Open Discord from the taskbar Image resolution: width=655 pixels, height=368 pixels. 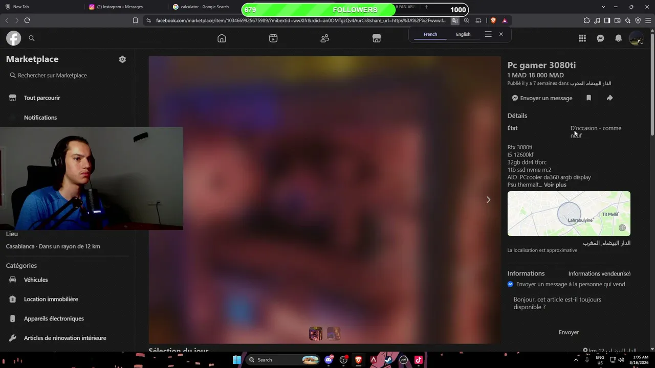point(329,360)
